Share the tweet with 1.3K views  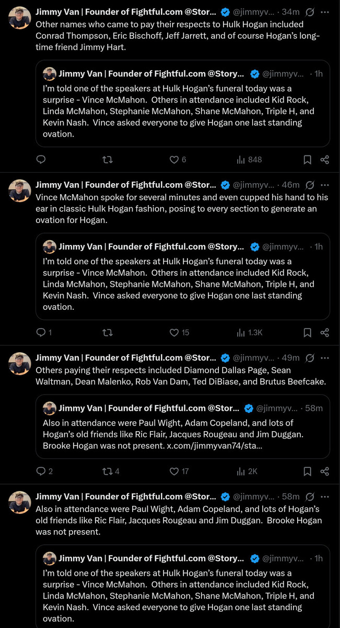coord(324,332)
